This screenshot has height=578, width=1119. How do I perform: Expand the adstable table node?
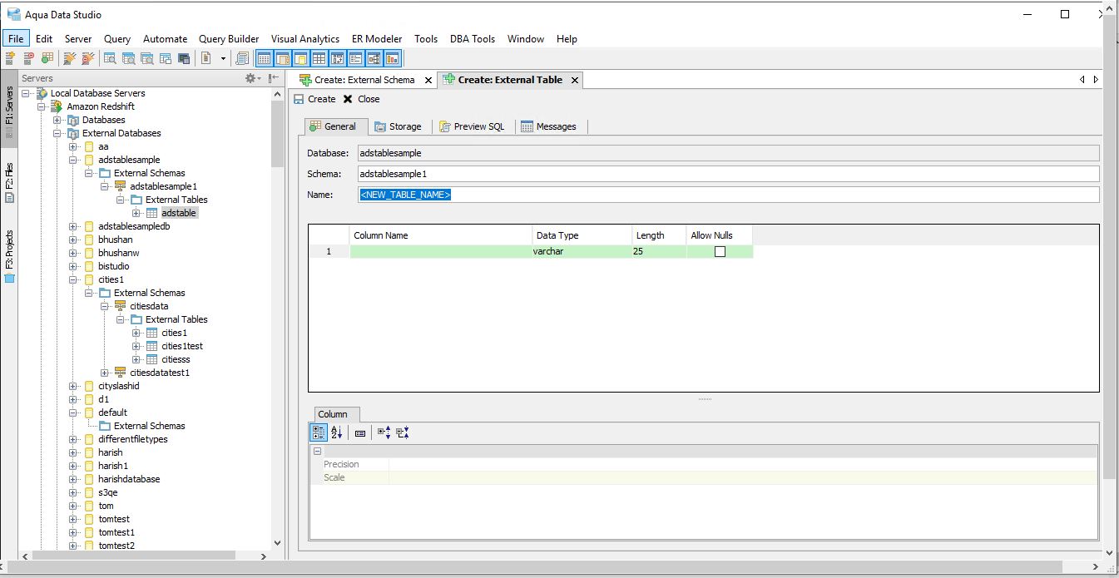tap(136, 213)
